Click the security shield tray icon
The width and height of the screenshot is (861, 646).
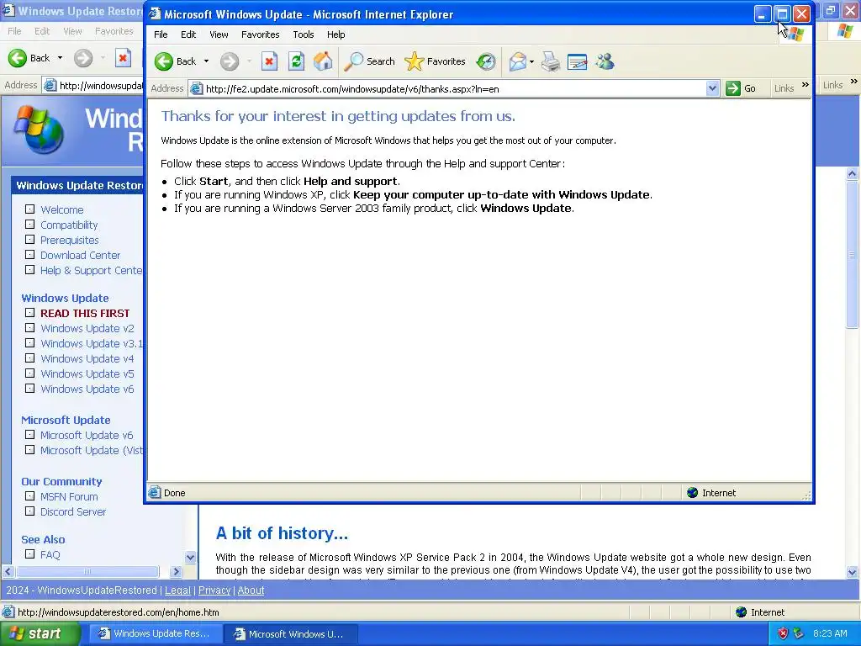(783, 633)
